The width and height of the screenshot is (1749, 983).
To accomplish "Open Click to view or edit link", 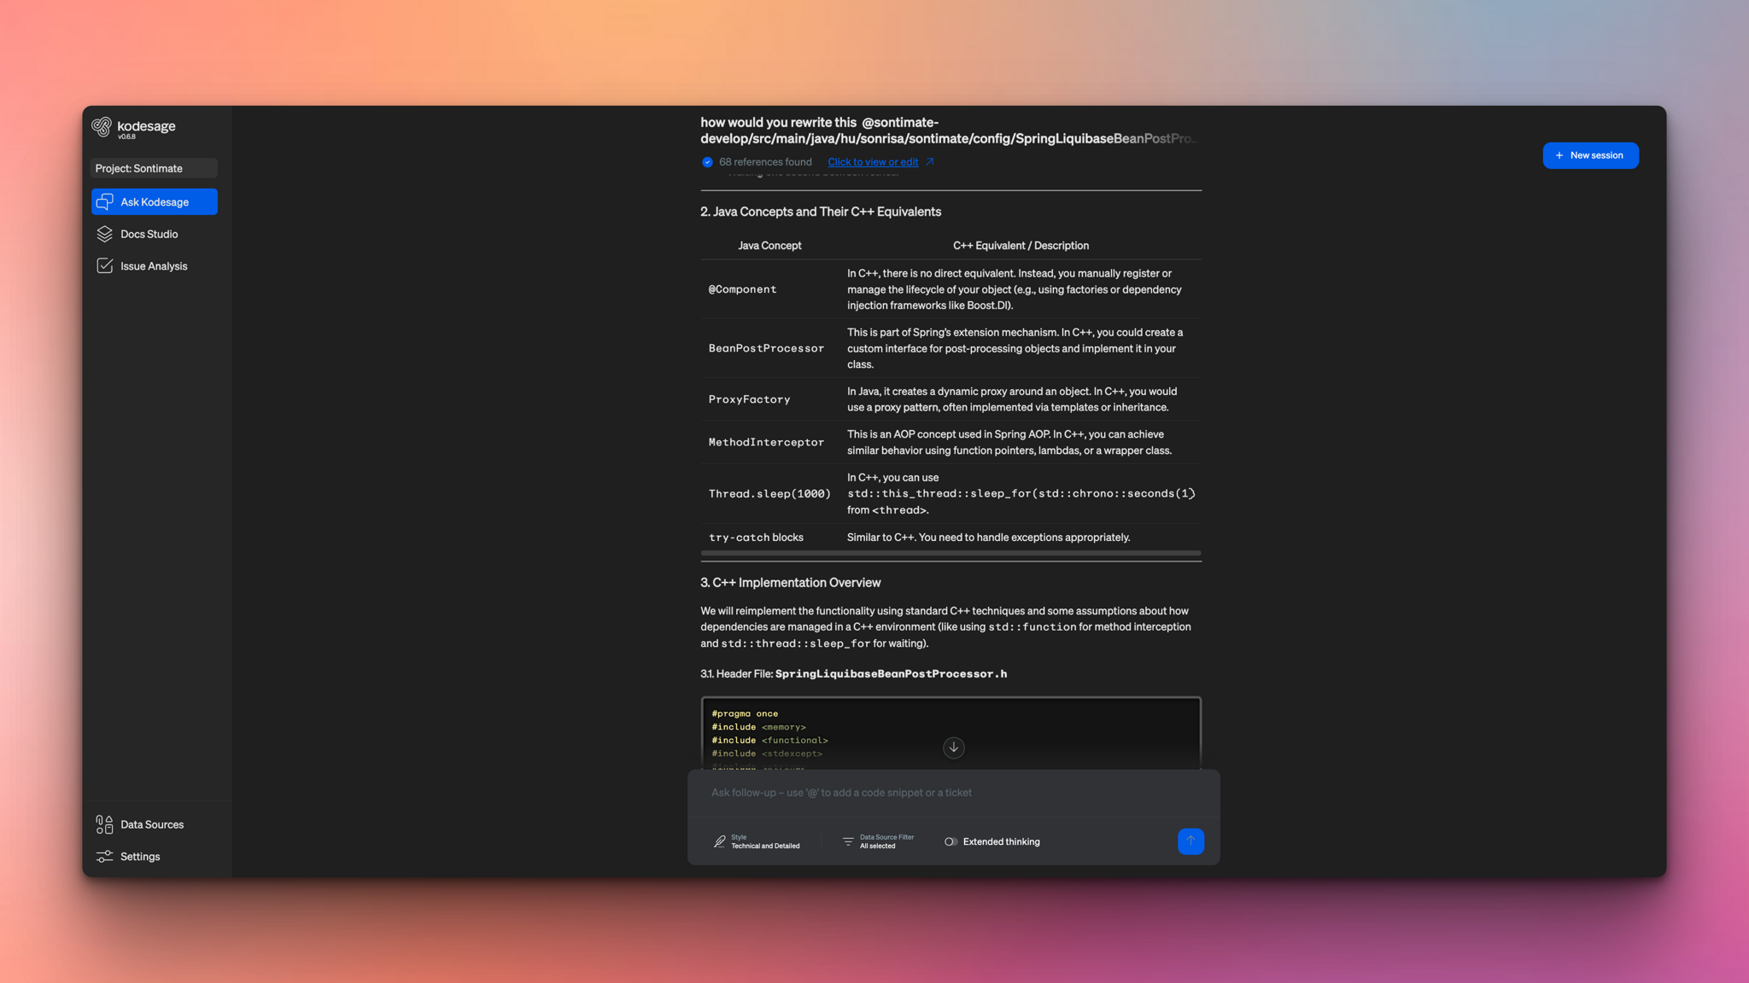I will (873, 161).
